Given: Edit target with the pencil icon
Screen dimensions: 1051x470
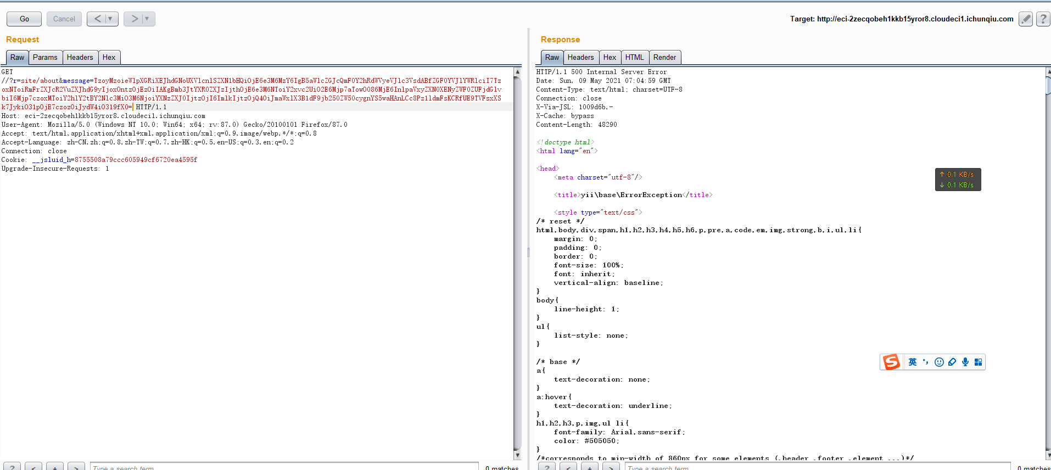Looking at the screenshot, I should [x=1025, y=19].
